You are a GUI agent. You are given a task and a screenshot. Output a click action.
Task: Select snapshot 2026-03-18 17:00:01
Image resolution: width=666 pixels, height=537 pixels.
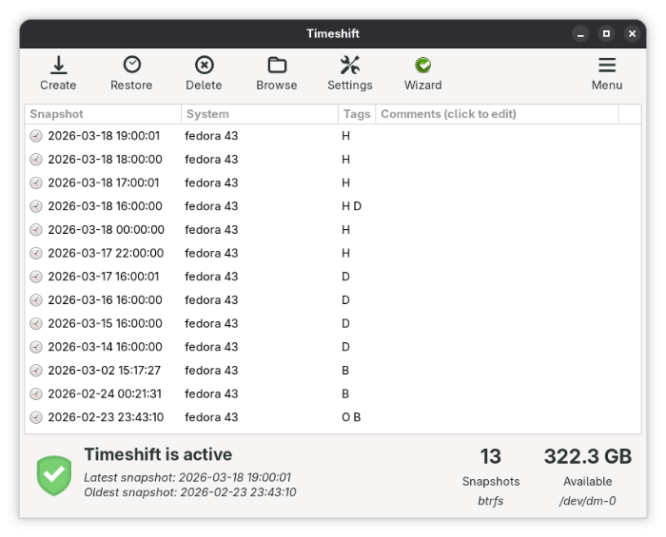point(333,182)
